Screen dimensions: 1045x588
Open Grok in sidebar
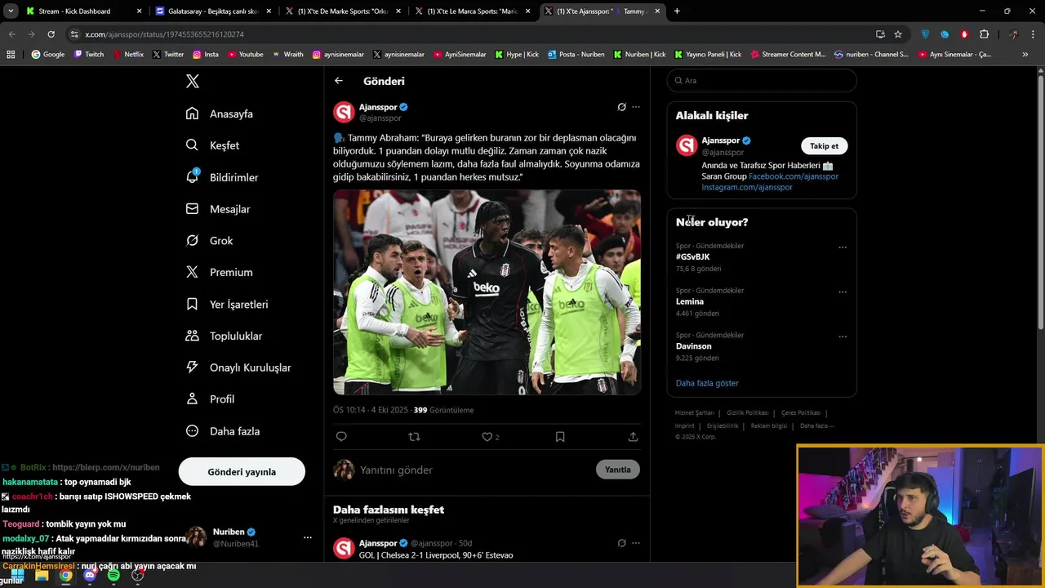pos(210,241)
